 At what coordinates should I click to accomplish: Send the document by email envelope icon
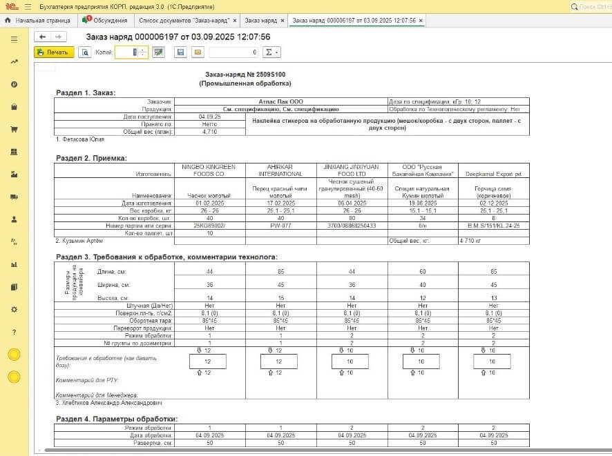198,52
